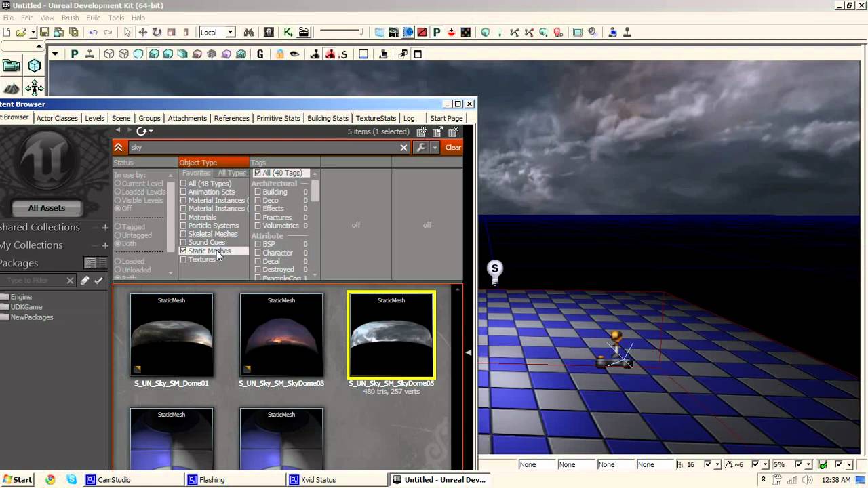Click the wrench settings icon beside search
The width and height of the screenshot is (868, 488).
pos(421,147)
